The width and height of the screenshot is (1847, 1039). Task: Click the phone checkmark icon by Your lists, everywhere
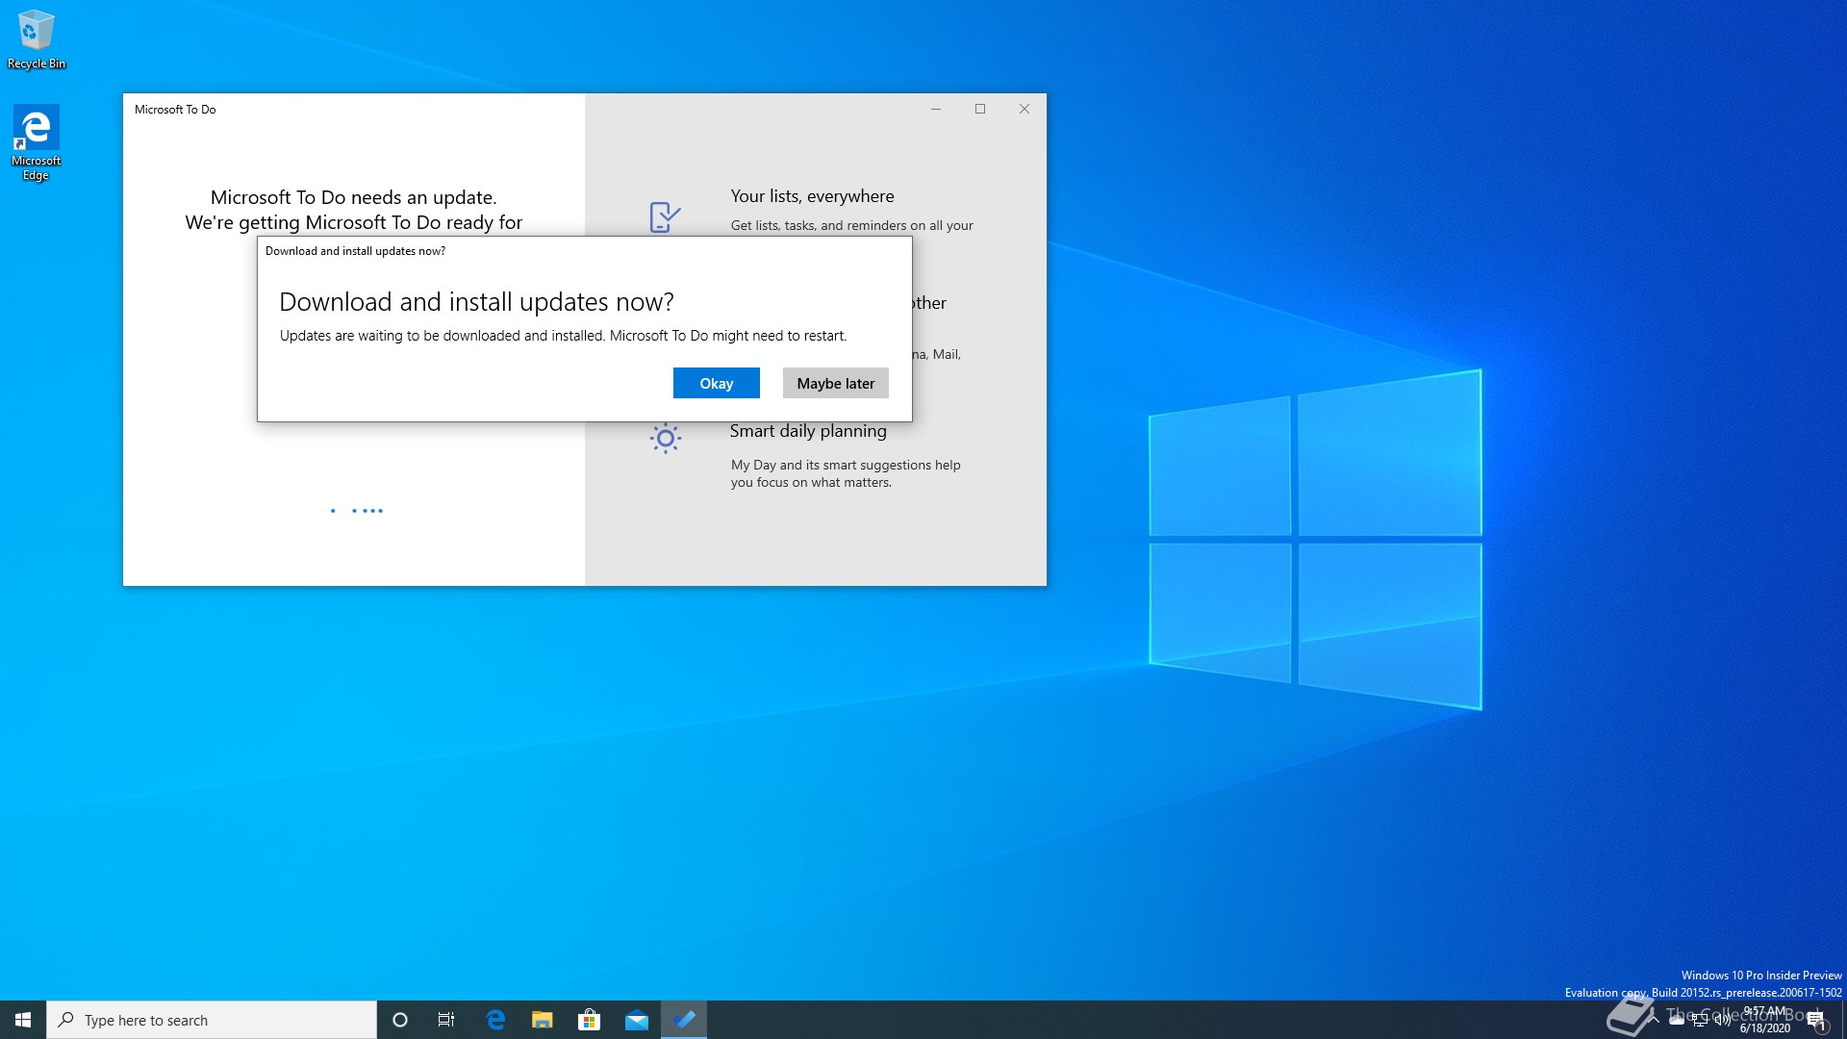(x=665, y=216)
